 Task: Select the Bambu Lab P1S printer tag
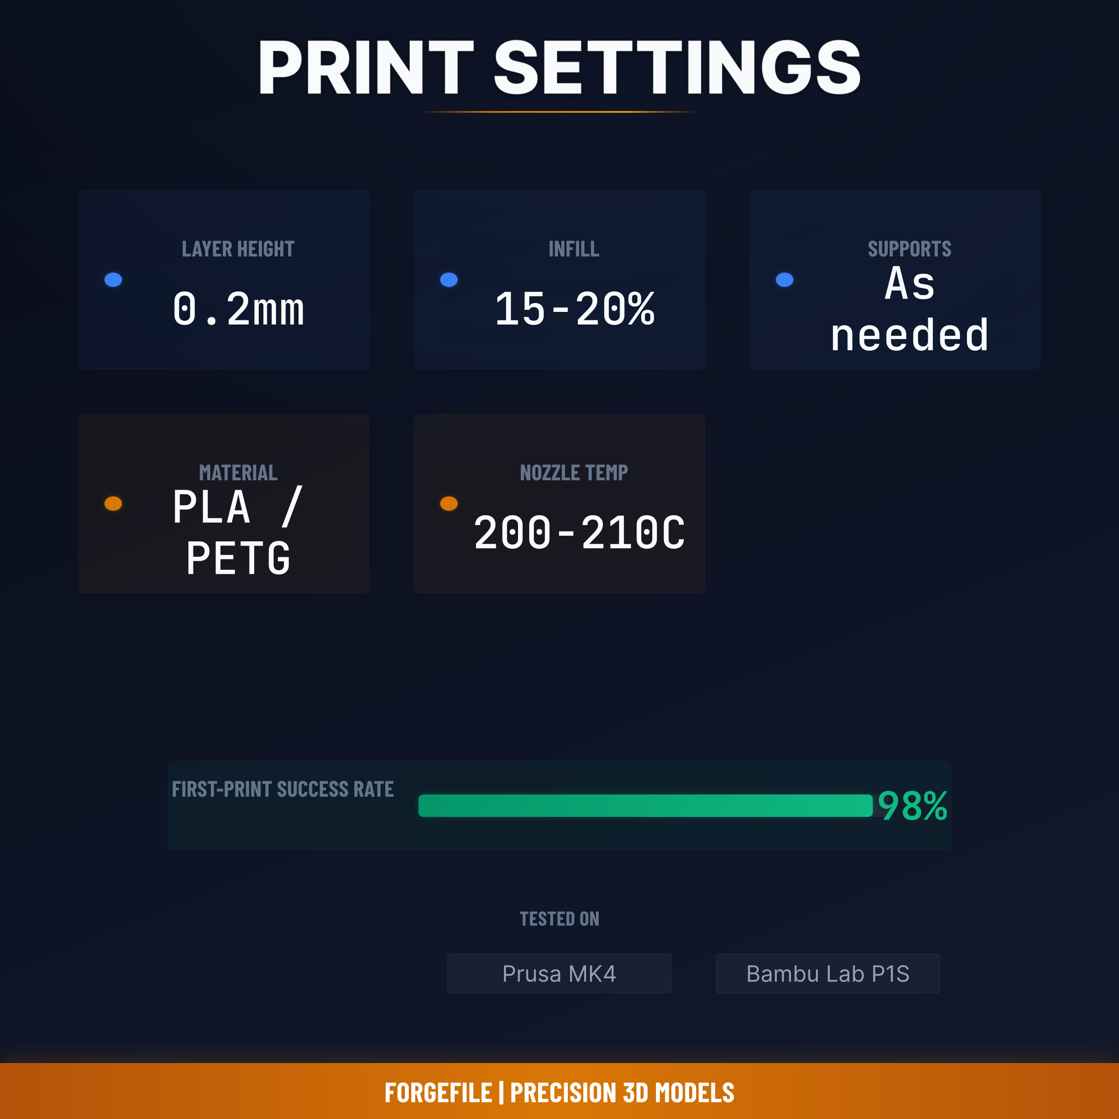[x=828, y=974]
